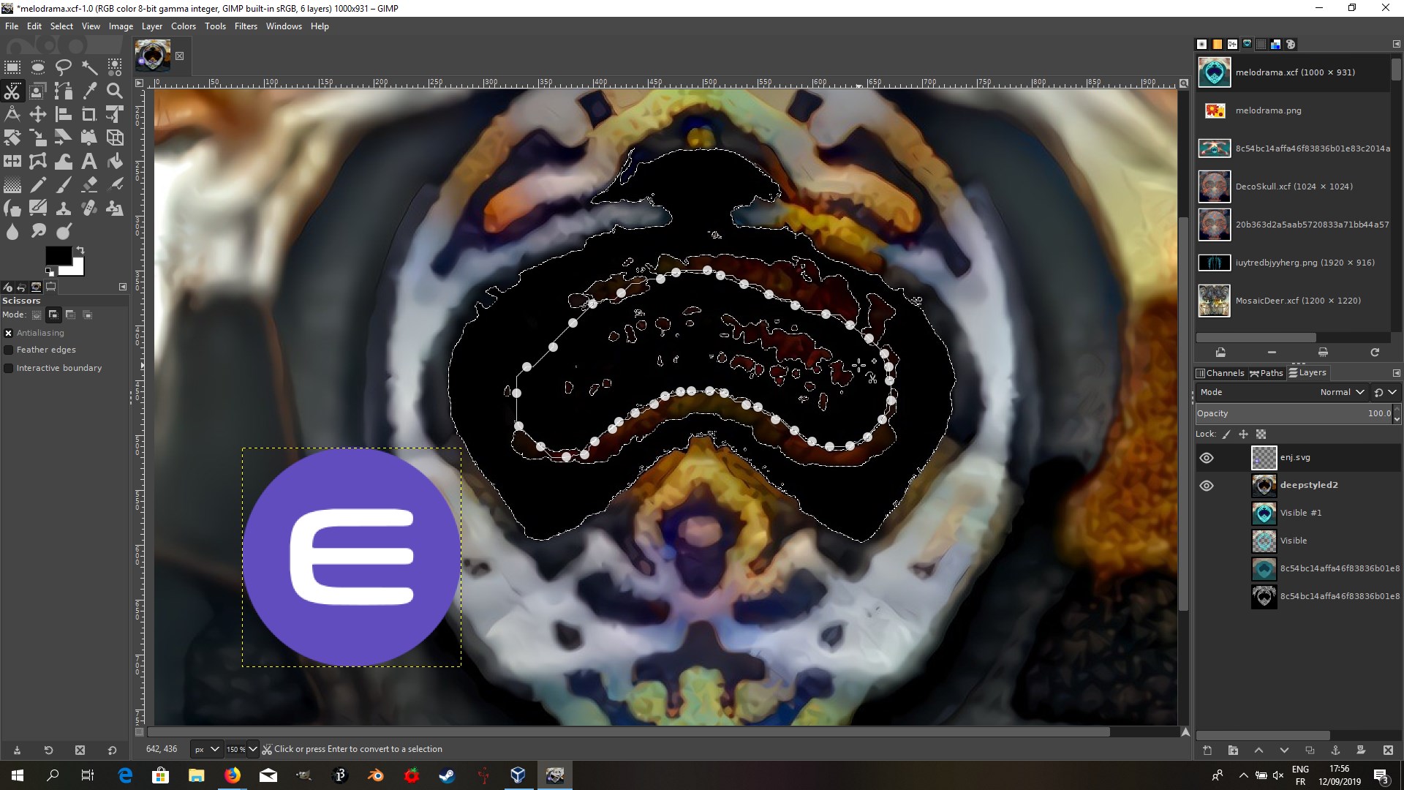Swap foreground and background colors
This screenshot has height=790, width=1404.
[x=80, y=250]
